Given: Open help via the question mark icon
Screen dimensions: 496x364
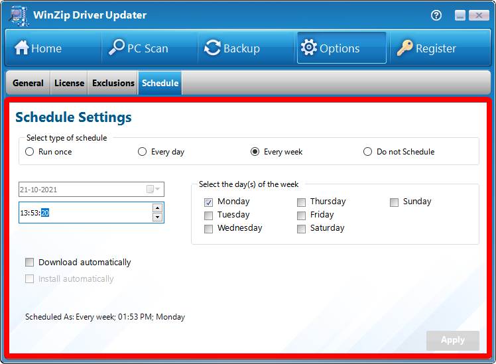Looking at the screenshot, I should (x=436, y=15).
